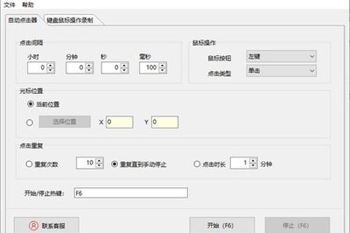Open the 鼠标按钮 dropdown showing 左键

pyautogui.click(x=281, y=57)
